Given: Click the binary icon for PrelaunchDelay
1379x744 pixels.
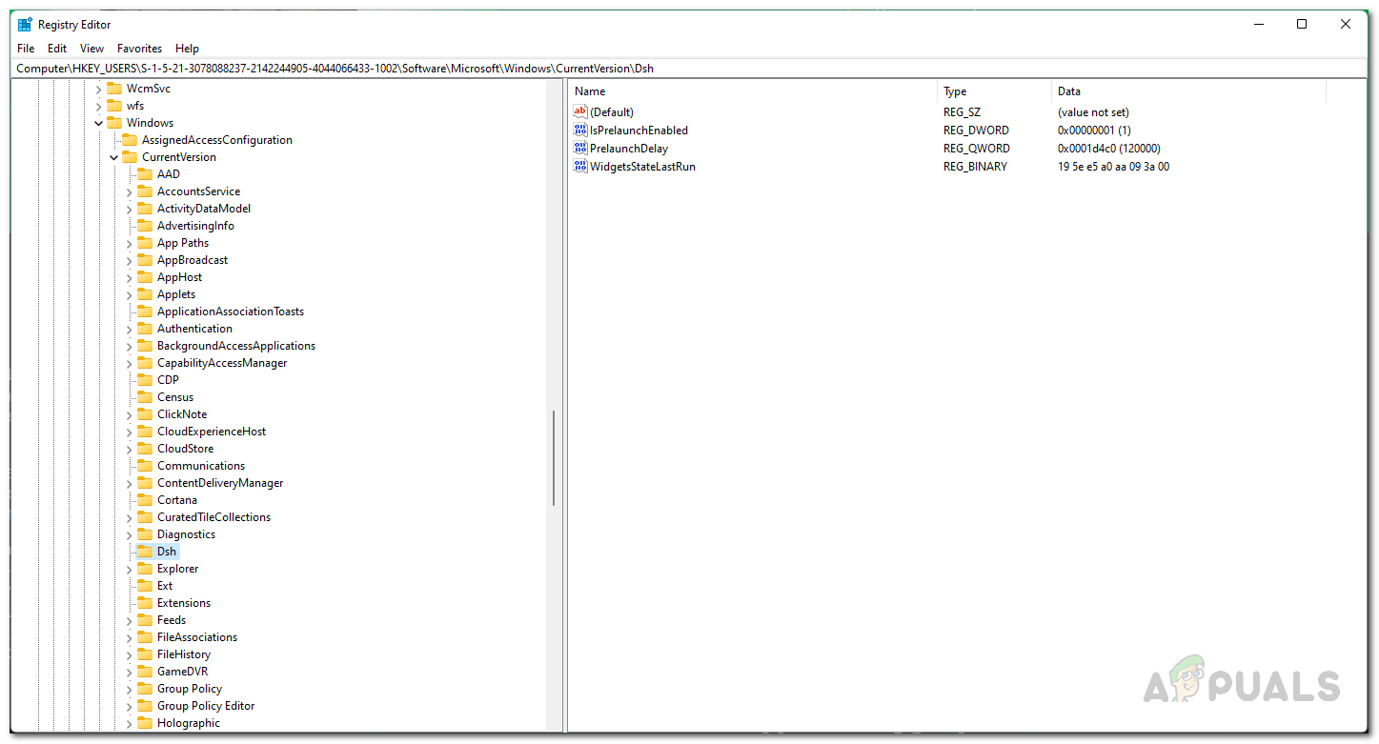Looking at the screenshot, I should [x=580, y=149].
